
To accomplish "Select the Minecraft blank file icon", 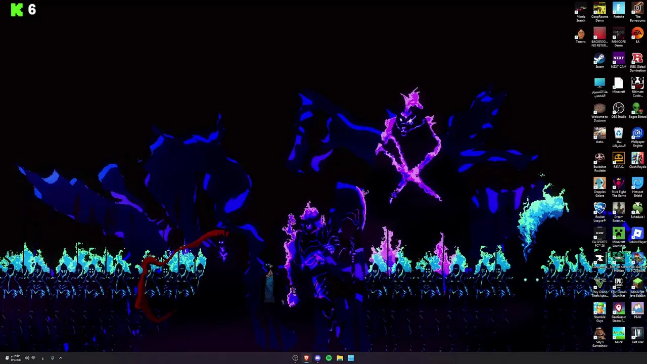I will pos(619,86).
